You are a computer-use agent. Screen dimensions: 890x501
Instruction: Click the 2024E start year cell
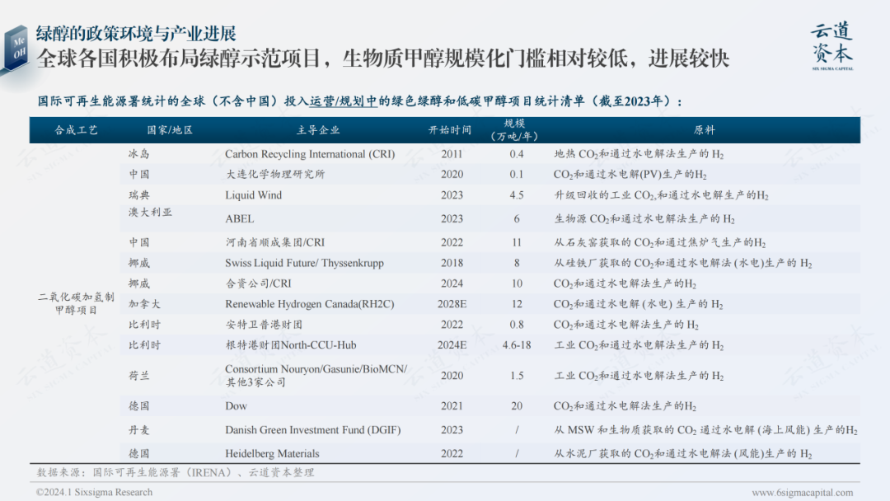point(452,345)
